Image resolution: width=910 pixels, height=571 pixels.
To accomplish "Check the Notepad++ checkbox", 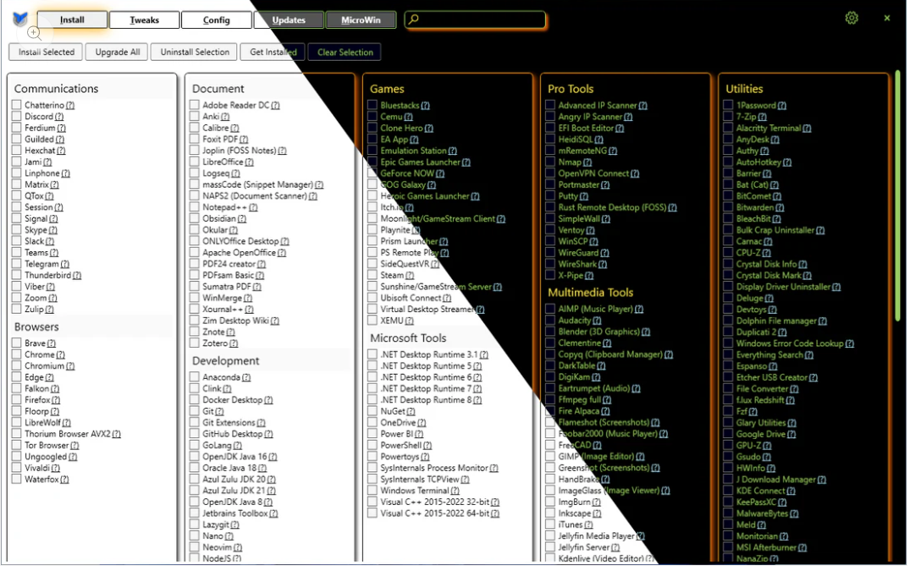I will (x=195, y=207).
